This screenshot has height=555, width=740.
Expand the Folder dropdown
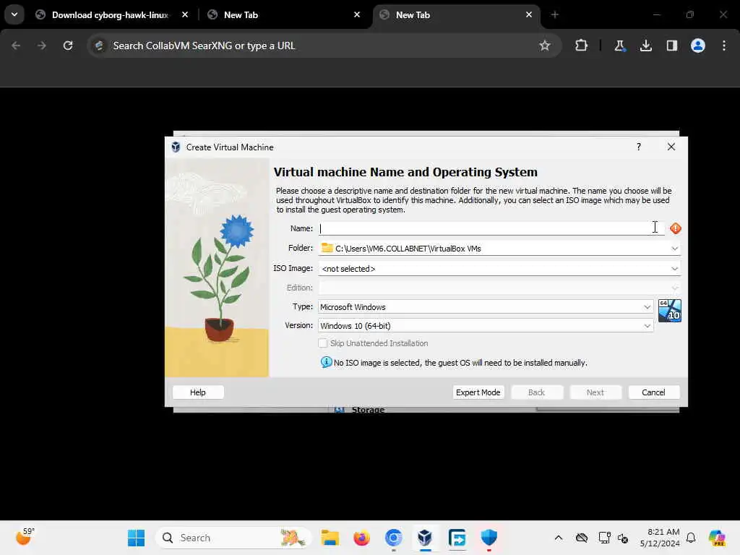[x=674, y=249]
